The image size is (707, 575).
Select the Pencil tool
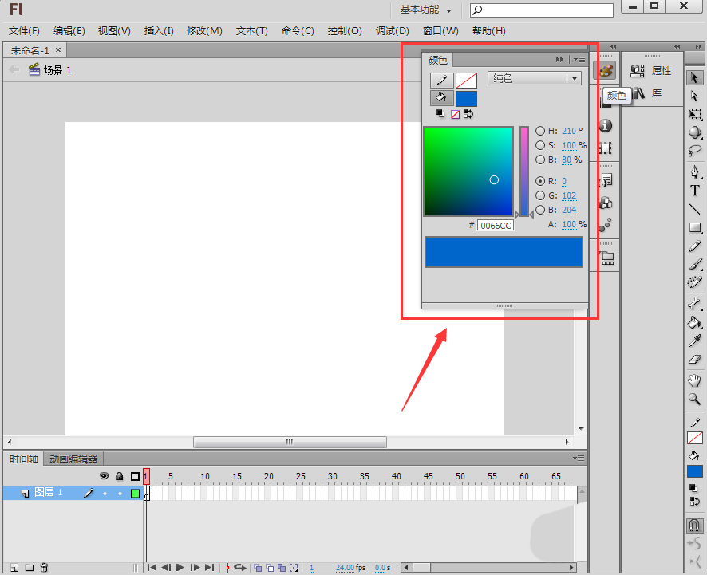[x=695, y=246]
